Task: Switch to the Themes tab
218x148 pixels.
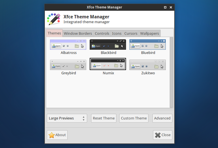Action: coord(54,33)
